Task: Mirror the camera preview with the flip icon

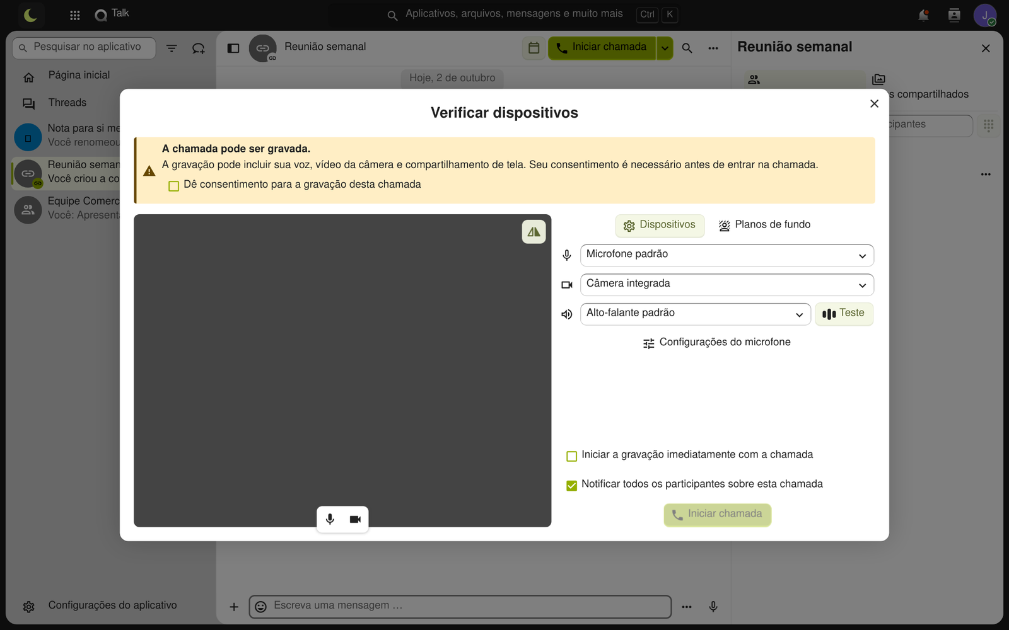Action: (534, 232)
